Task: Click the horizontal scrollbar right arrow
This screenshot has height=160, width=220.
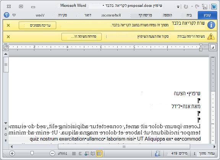Action: pyautogui.click(x=214, y=147)
